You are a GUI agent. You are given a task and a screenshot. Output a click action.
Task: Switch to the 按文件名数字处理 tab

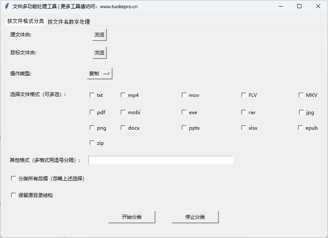[69, 21]
